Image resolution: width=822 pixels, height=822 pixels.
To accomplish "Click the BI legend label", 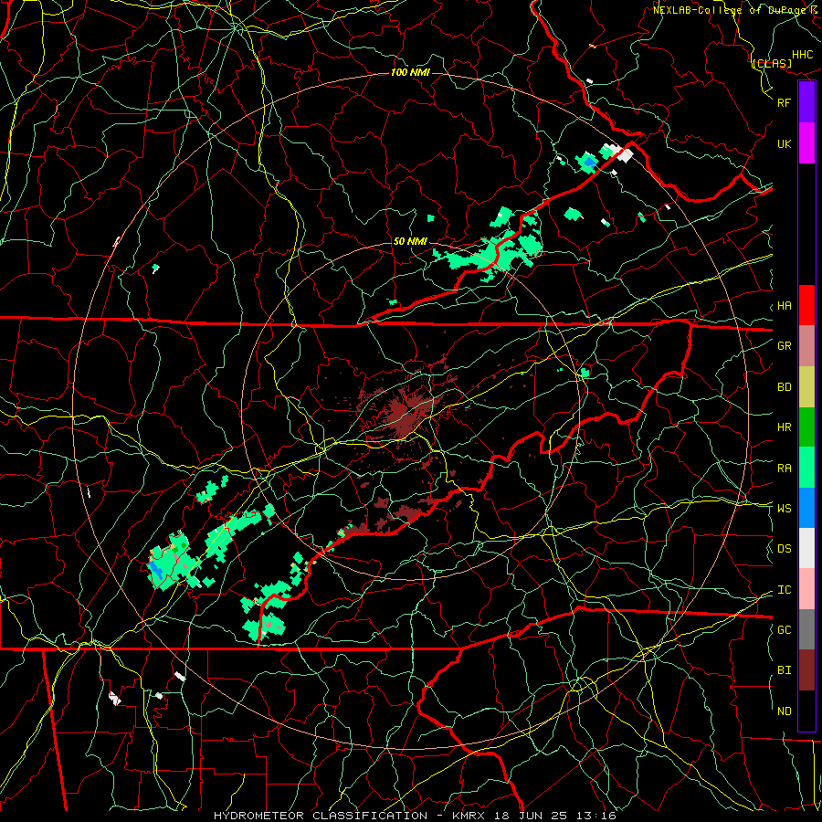I will (x=784, y=670).
